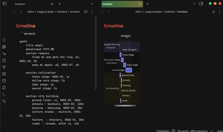The image size is (223, 132).
Task: Click 'section cultivation' line in editor
Action: 40,73
